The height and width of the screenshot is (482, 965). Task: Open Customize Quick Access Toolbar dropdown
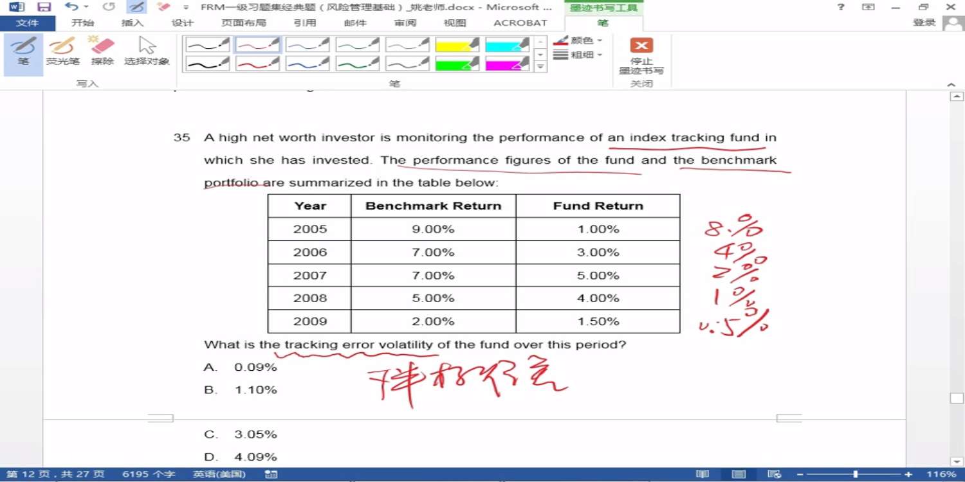point(186,7)
